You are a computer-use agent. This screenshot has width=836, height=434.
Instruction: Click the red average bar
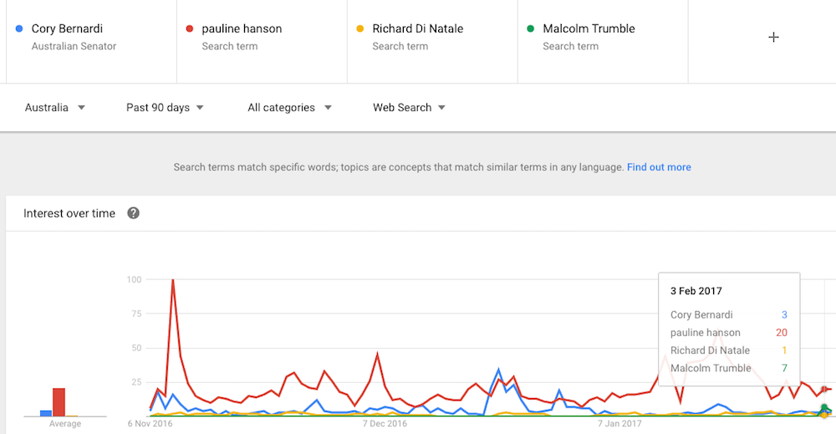pyautogui.click(x=59, y=402)
